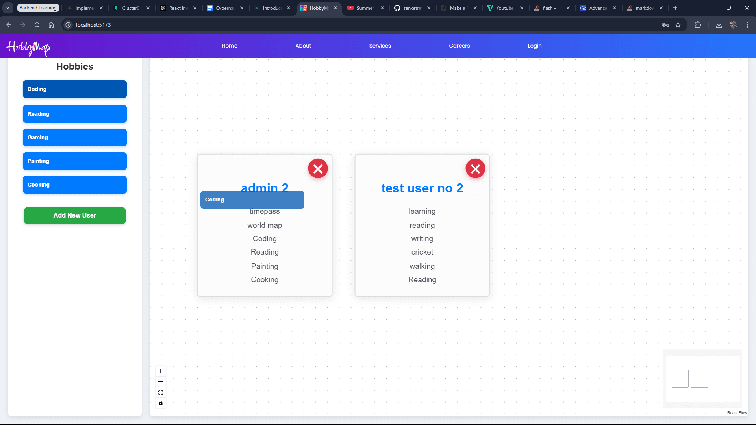
Task: Zoom out using the minus control
Action: click(x=161, y=382)
